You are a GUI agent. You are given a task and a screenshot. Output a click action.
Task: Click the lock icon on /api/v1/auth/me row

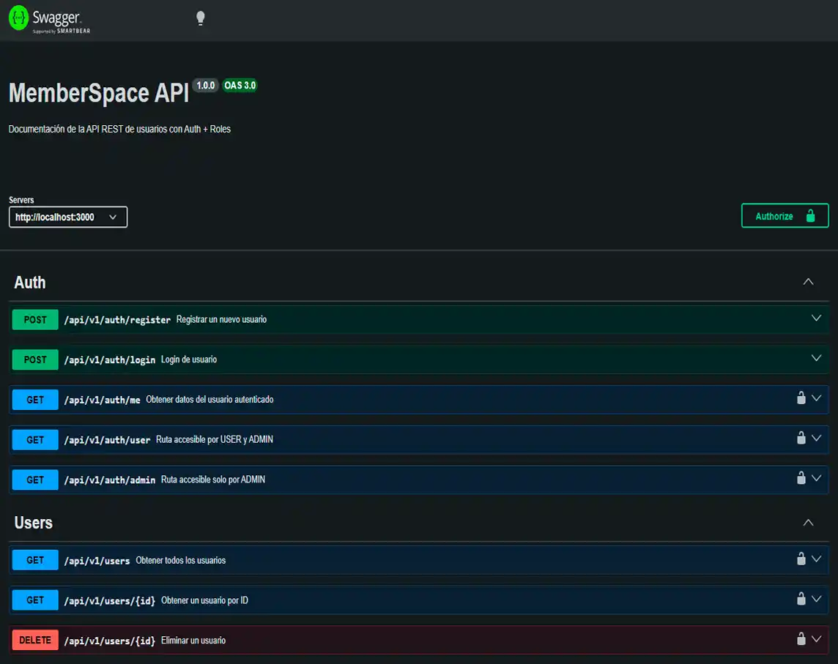click(801, 398)
